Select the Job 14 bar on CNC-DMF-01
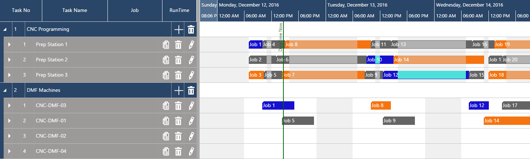530x159 pixels. (507, 121)
